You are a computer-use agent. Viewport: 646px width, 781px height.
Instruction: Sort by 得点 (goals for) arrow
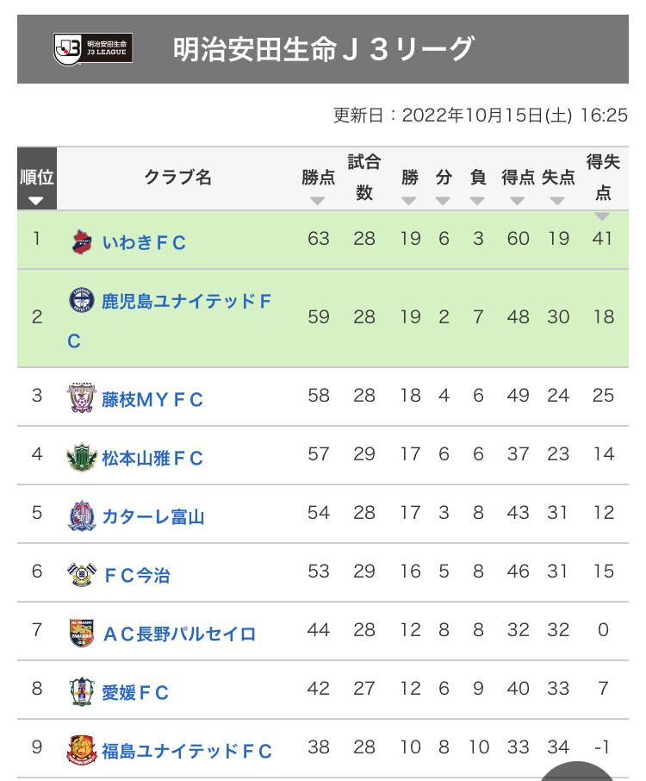(517, 201)
